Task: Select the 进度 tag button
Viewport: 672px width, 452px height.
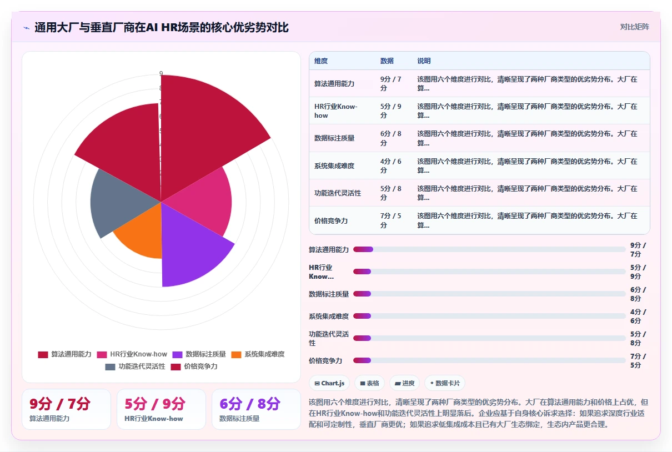Action: coord(404,383)
